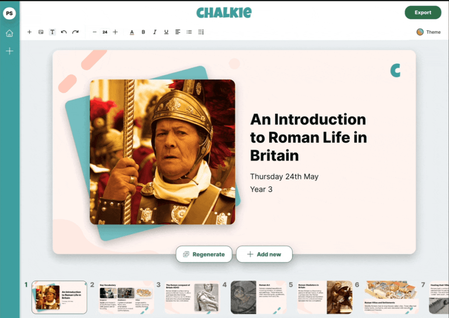
Task: Open the Theme label menu
Action: coord(433,32)
